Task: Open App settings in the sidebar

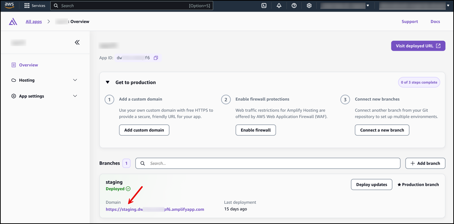Action: tap(31, 96)
